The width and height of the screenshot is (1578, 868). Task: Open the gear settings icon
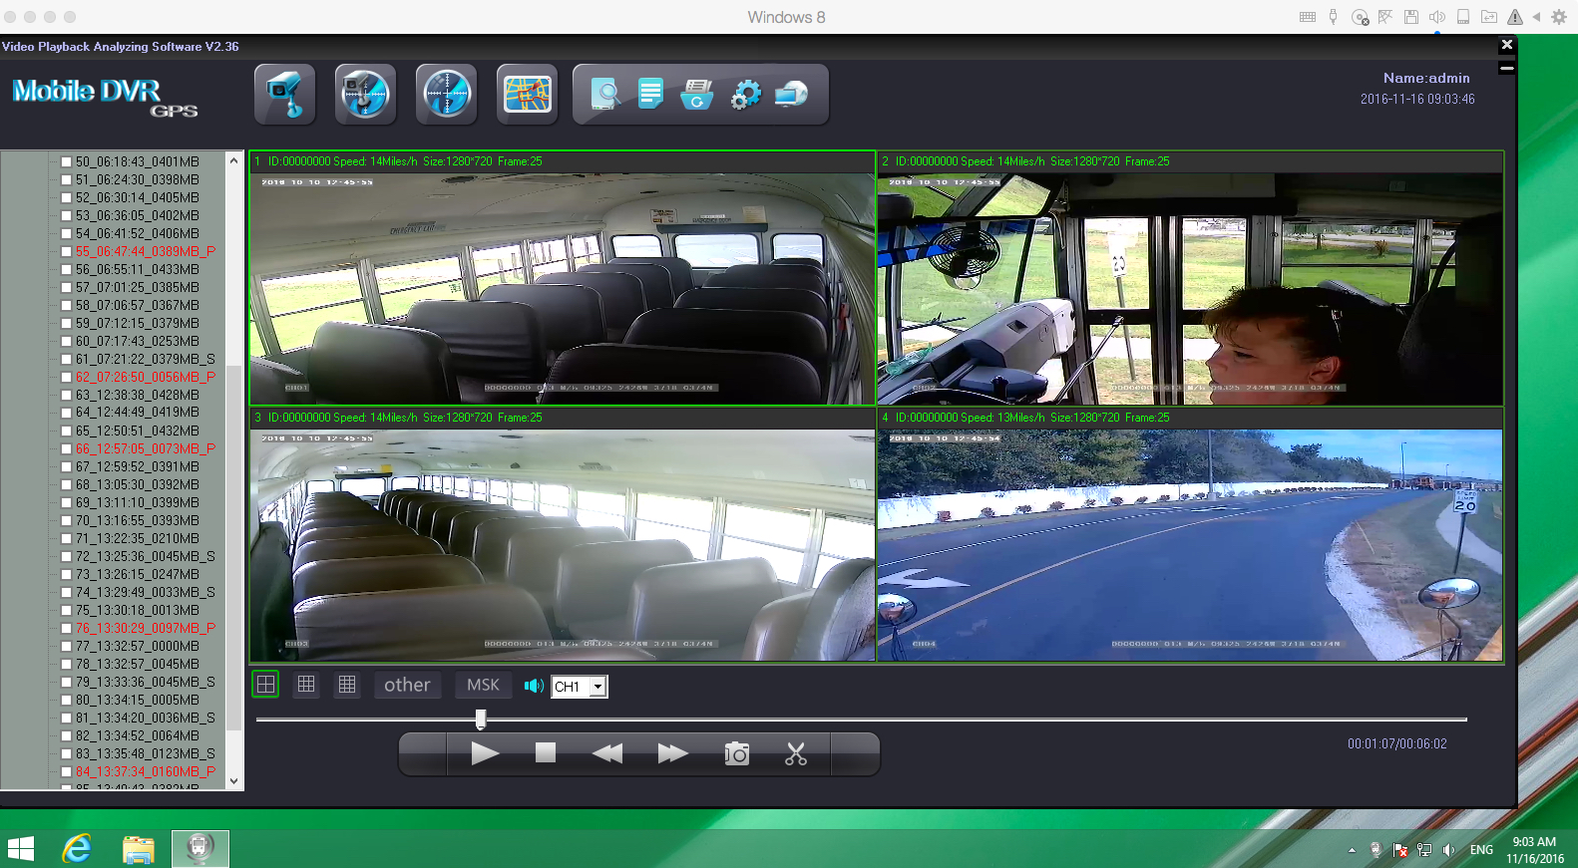745,95
